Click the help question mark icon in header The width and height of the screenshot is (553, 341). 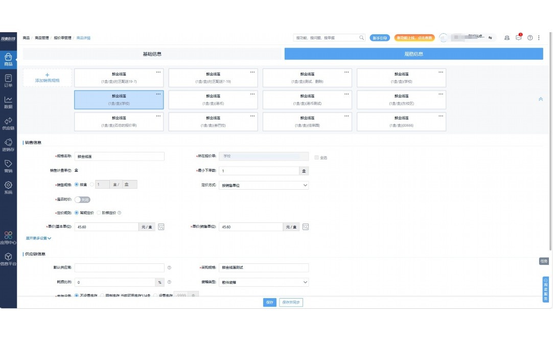tap(530, 38)
